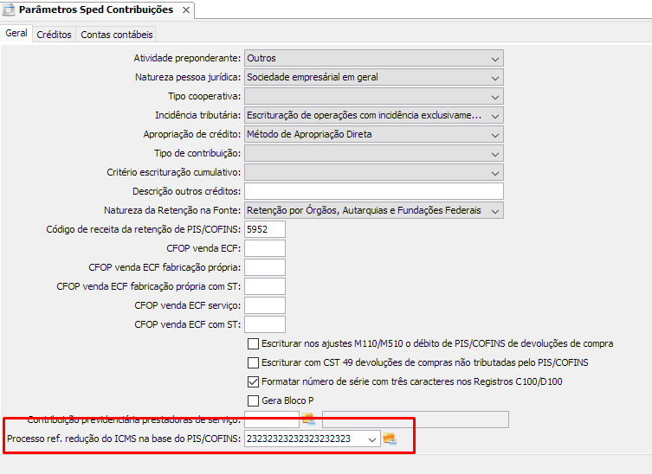This screenshot has width=652, height=474.
Task: Switch to the Créditos tab
Action: [54, 35]
